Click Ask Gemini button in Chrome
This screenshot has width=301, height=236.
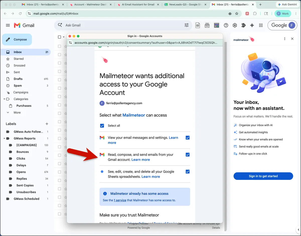point(287,5)
